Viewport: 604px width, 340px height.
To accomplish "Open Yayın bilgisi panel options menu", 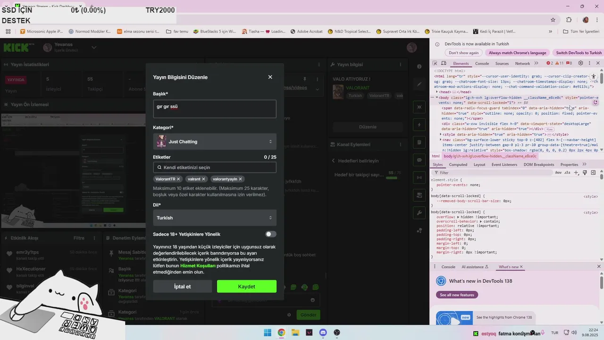I will 401,65.
